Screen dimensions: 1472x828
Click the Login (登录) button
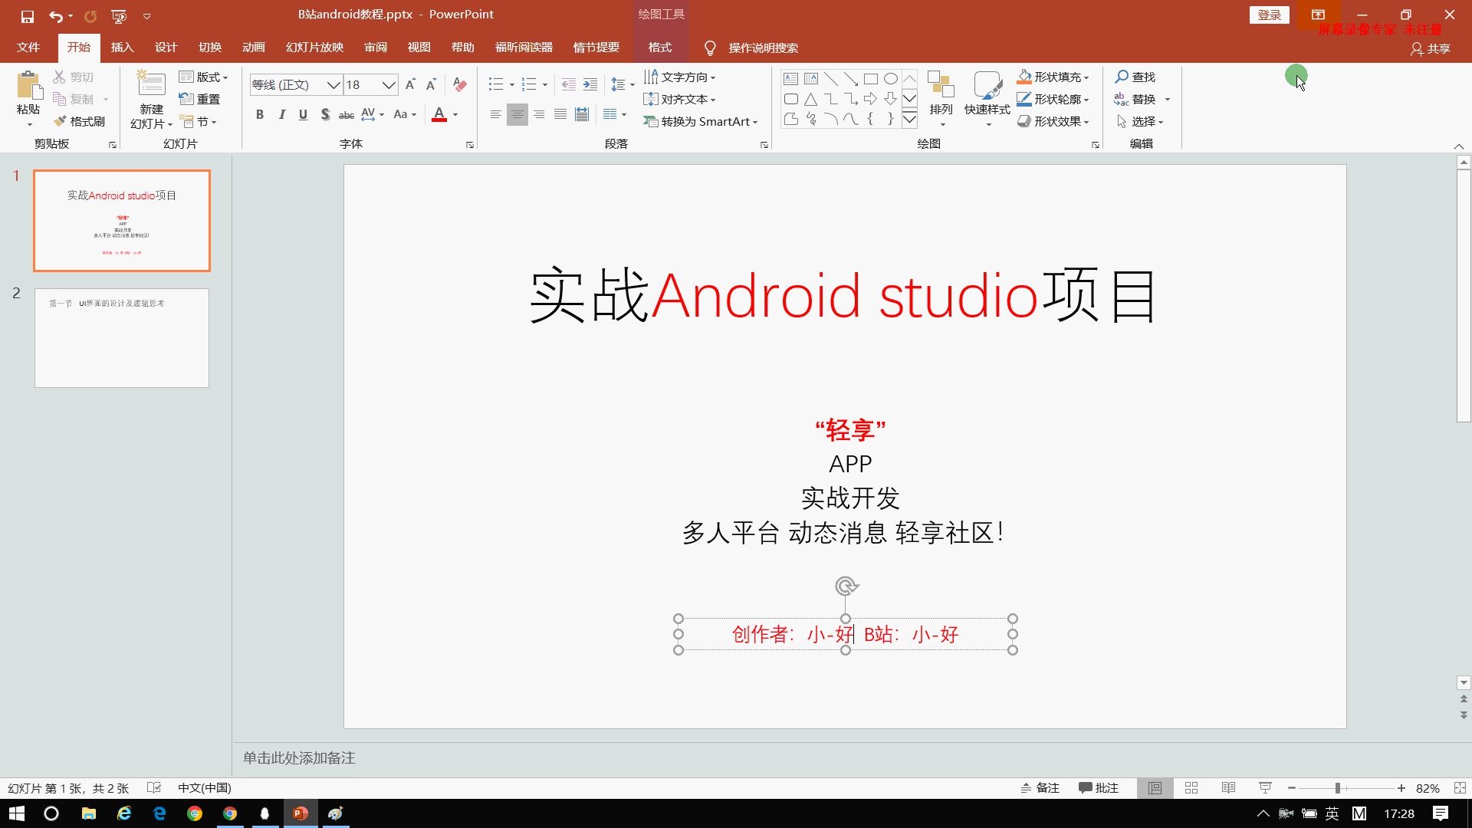pos(1270,15)
